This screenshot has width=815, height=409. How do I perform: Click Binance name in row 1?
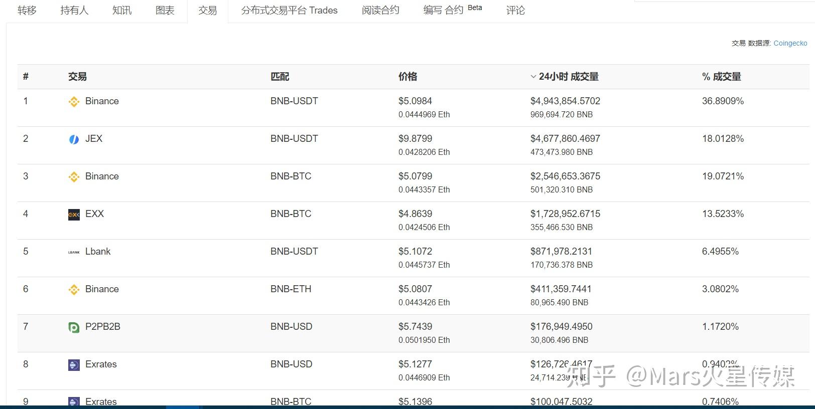102,101
